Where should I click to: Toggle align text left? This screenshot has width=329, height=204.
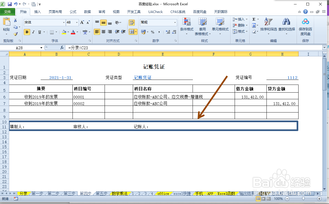[x=97, y=32]
